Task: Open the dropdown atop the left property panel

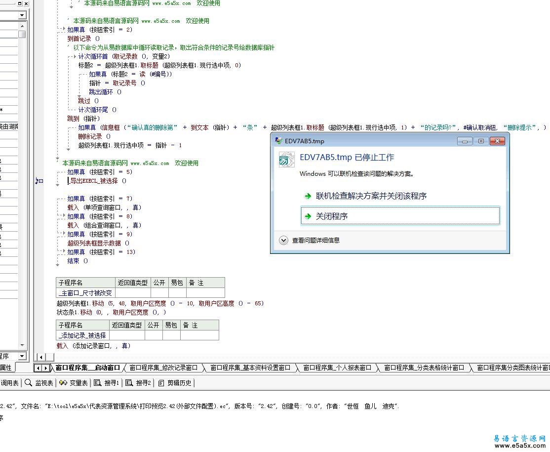Action: pyautogui.click(x=22, y=15)
